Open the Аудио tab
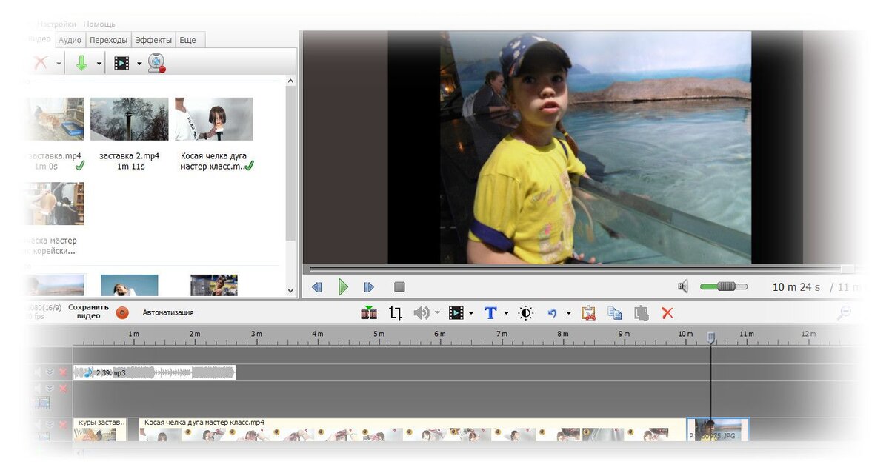The width and height of the screenshot is (889, 473). [70, 40]
